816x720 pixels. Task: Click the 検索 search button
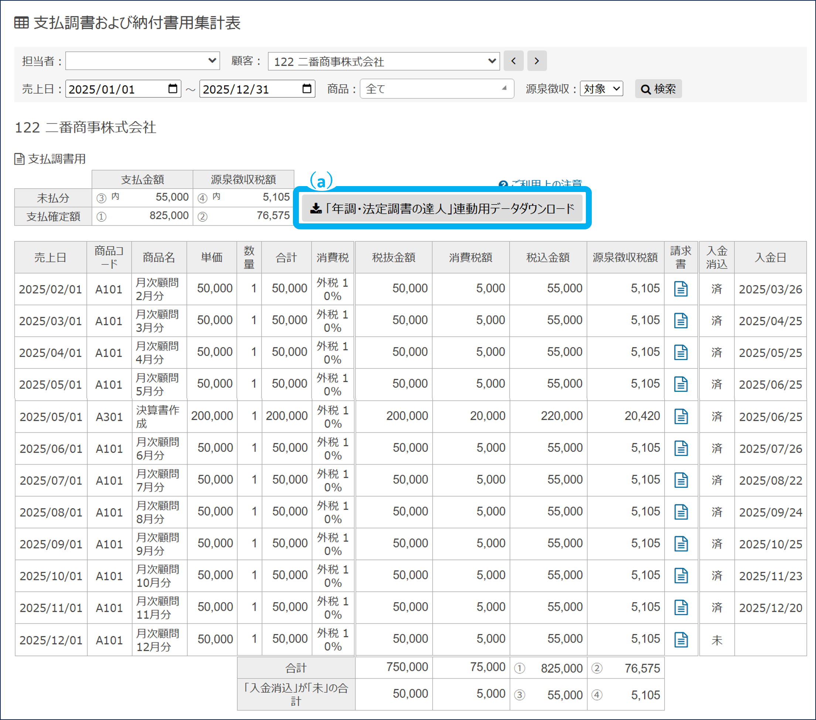(658, 89)
